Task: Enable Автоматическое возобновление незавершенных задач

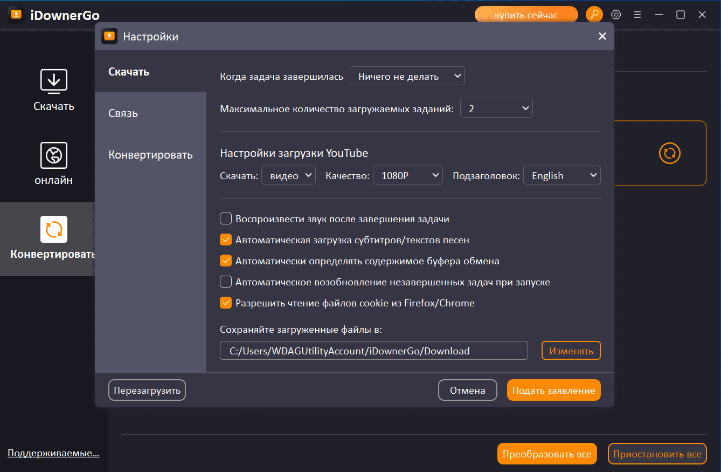Action: (226, 282)
